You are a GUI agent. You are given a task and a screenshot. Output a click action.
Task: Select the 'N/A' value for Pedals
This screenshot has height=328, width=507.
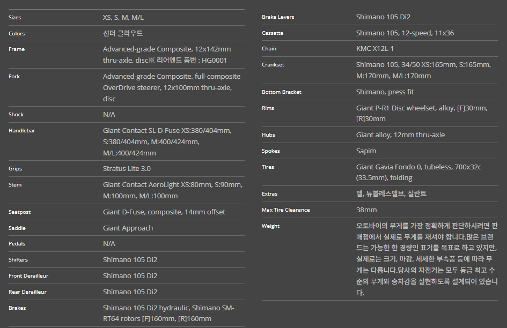click(x=109, y=244)
